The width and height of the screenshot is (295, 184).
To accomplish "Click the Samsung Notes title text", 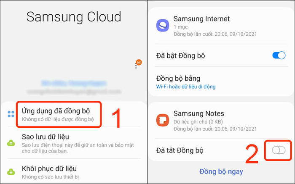I will pos(198,113).
